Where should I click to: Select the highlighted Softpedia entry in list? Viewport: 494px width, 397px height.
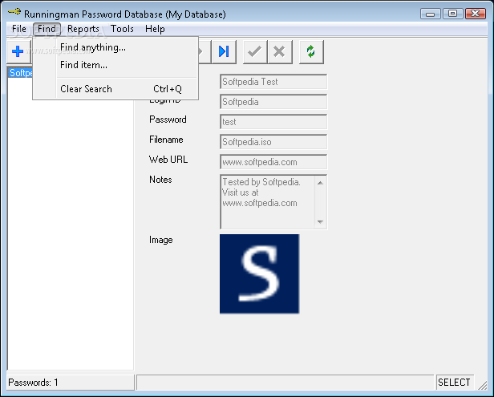click(x=21, y=73)
